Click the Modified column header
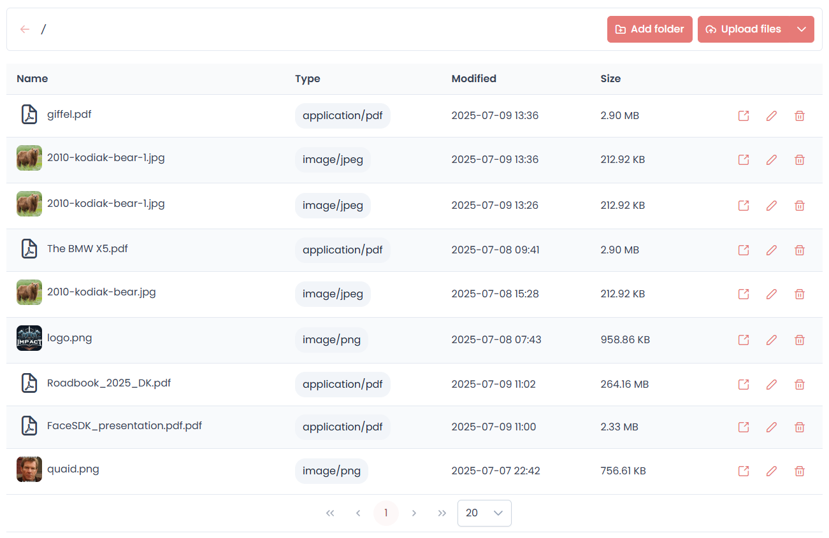The height and width of the screenshot is (538, 829). 473,79
